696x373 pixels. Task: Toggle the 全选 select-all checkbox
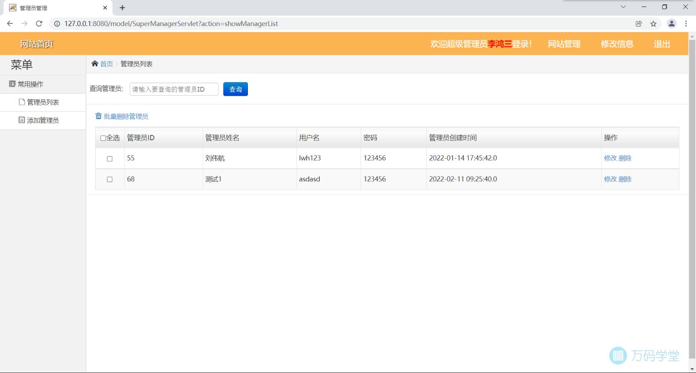(x=103, y=138)
